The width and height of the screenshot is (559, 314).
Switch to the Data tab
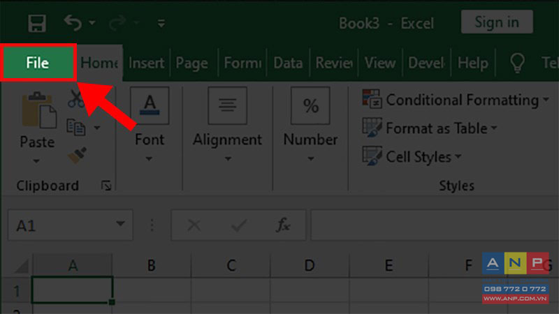288,63
